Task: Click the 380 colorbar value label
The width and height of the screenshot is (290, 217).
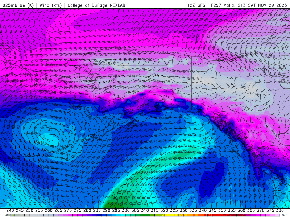Action: pyautogui.click(x=280, y=210)
